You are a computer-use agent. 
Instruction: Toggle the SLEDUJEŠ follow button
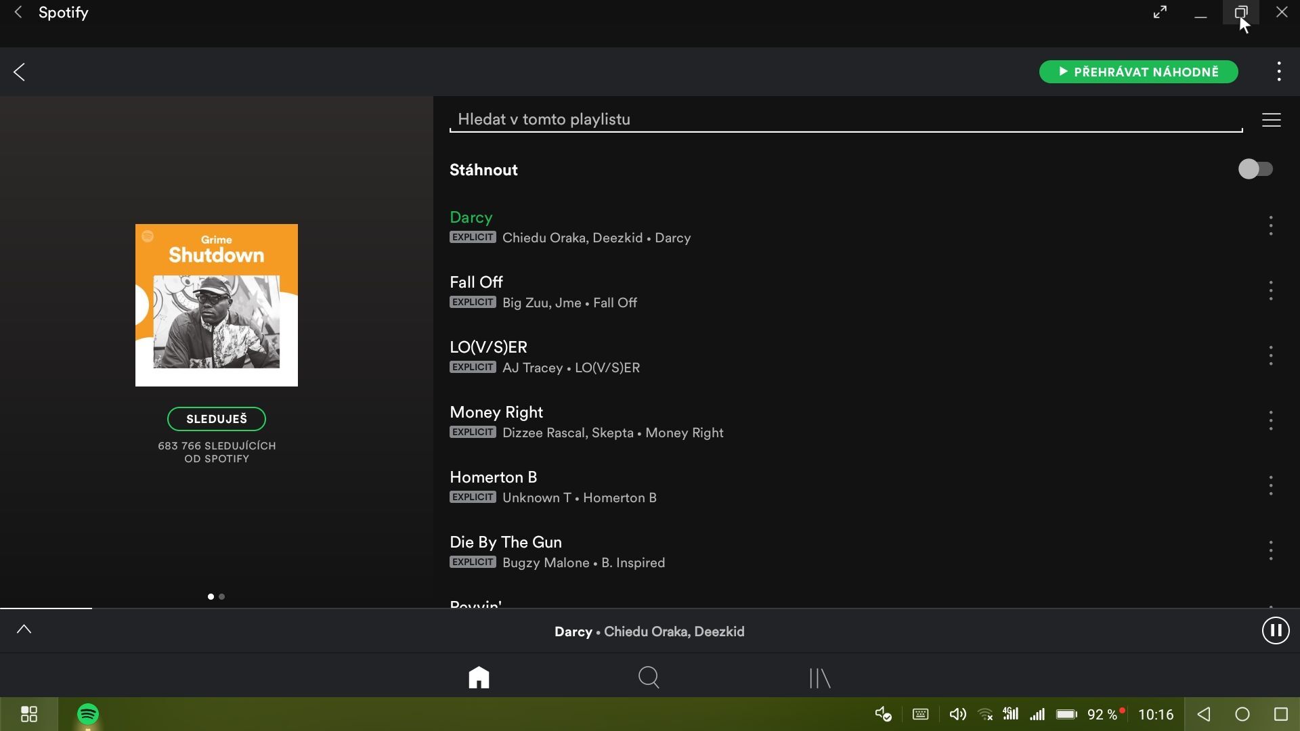[x=216, y=419]
